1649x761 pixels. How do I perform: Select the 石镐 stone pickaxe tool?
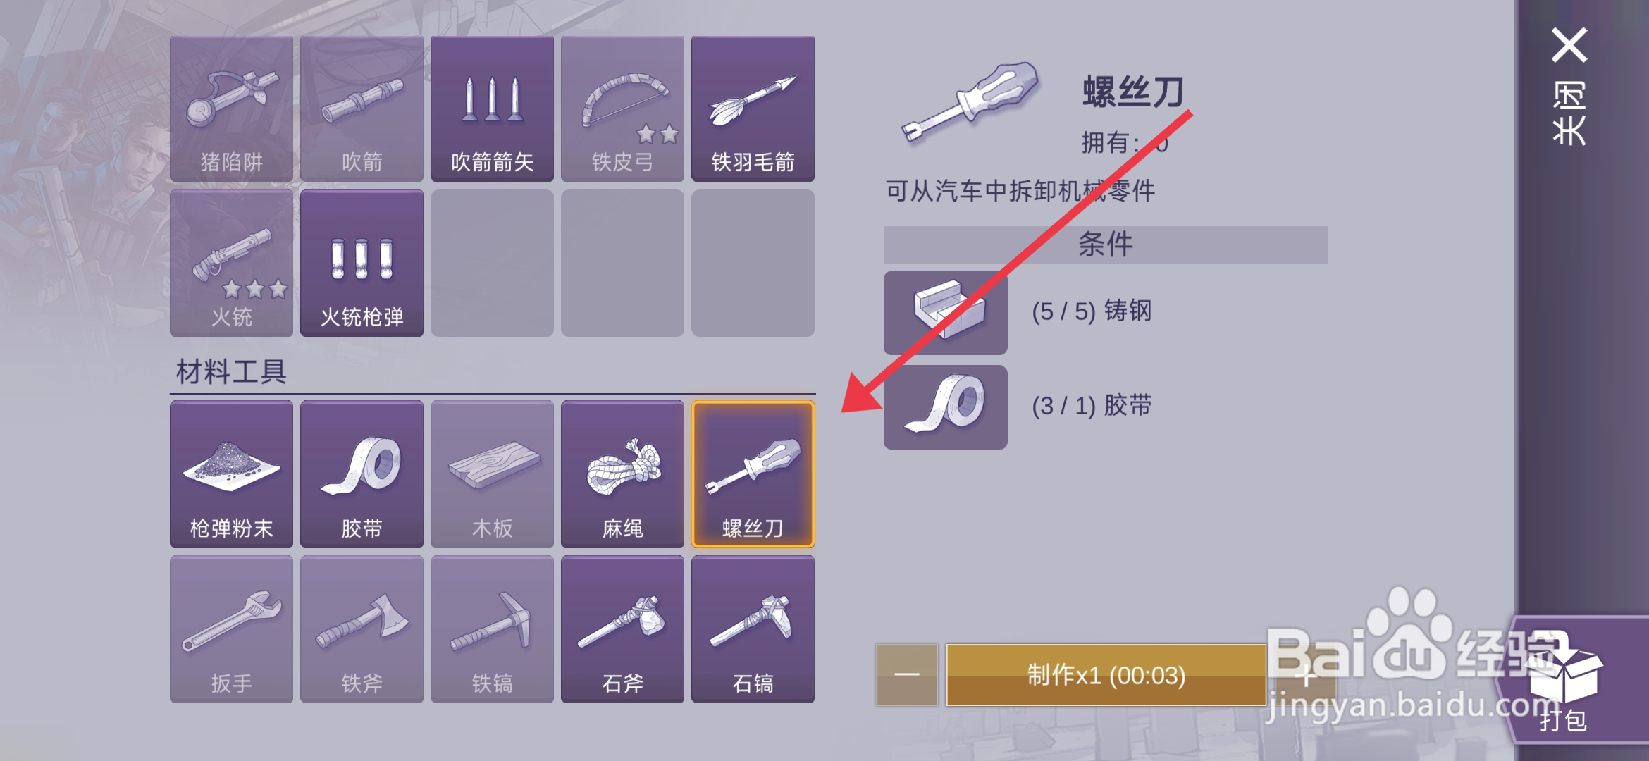tap(753, 629)
